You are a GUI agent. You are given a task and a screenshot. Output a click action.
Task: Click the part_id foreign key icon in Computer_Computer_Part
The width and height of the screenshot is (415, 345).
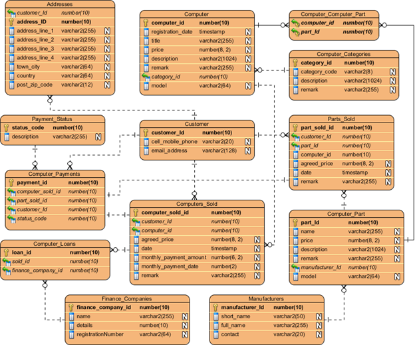click(x=295, y=32)
